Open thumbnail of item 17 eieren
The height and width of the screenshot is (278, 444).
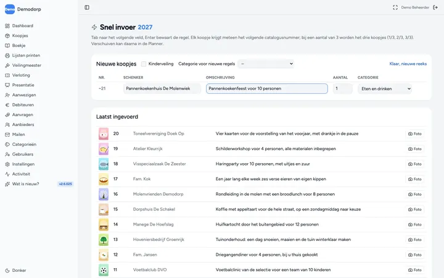[x=104, y=179]
